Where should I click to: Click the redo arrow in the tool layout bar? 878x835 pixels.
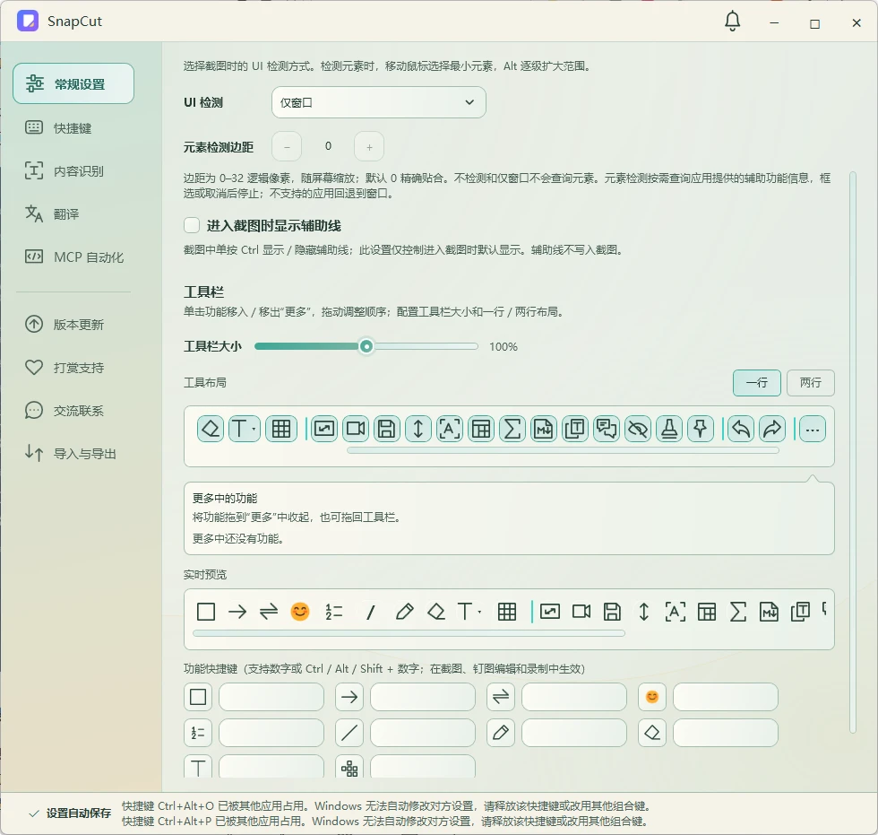(772, 430)
